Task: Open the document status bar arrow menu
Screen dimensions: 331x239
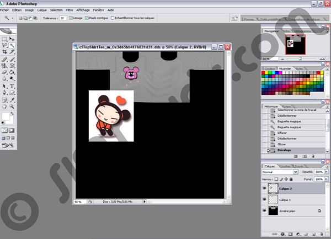Action: (x=145, y=202)
